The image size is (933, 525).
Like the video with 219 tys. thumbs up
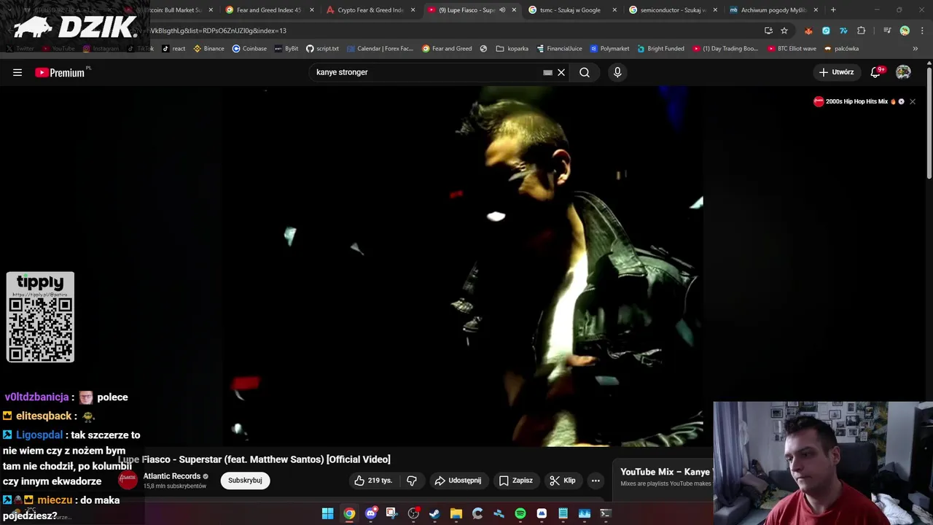[x=374, y=481]
